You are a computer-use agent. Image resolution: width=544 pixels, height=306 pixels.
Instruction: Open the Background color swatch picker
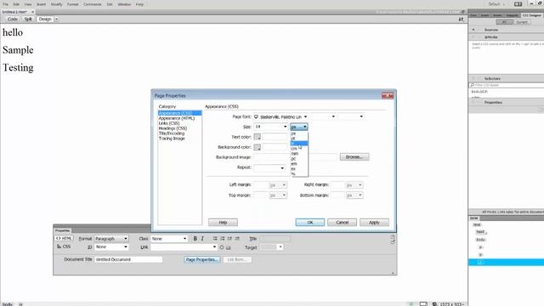tap(257, 147)
